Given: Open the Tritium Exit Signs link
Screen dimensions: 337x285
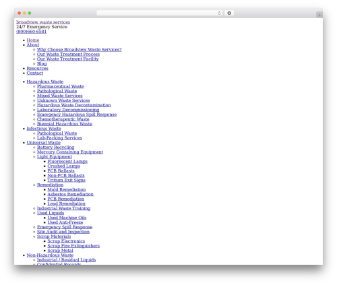Looking at the screenshot, I should point(67,181).
